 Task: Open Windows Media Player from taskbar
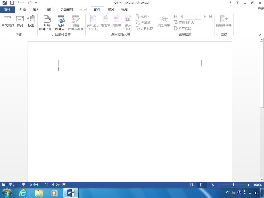[x=54, y=193]
